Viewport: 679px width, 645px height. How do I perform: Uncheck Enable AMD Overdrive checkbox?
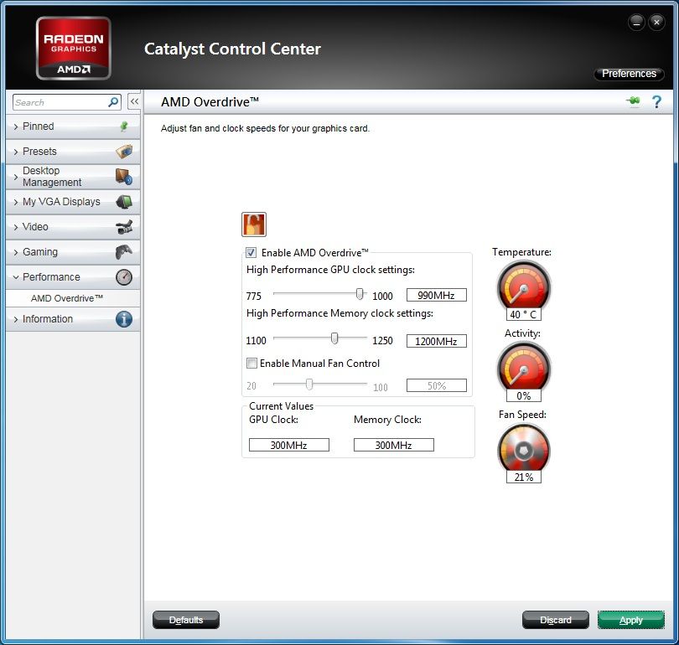[x=251, y=252]
